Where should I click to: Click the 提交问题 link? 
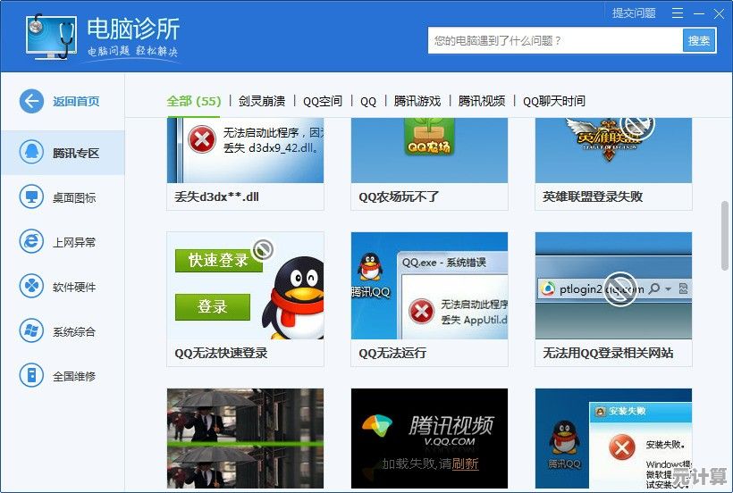[633, 13]
